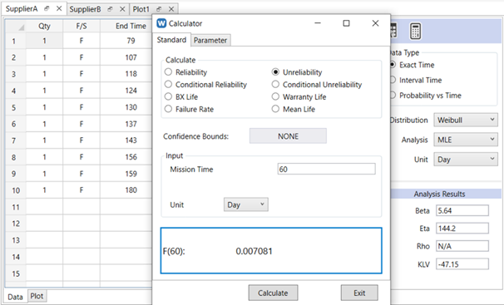The width and height of the screenshot is (504, 305).
Task: Close the SupplierA tab
Action: click(59, 8)
